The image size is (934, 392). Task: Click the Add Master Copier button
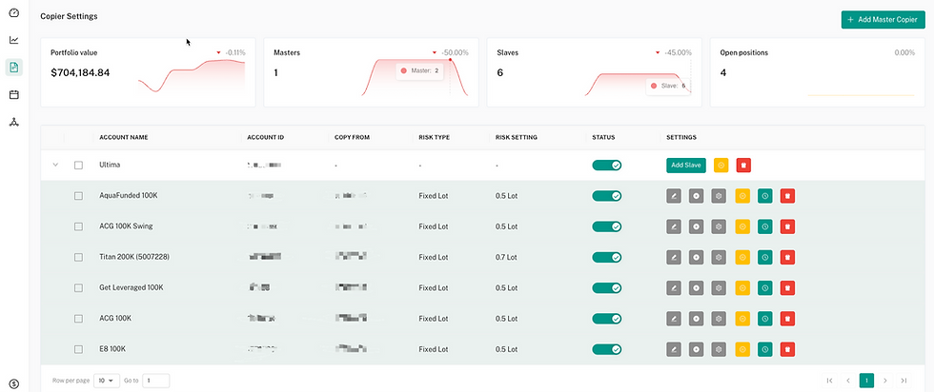coord(882,19)
